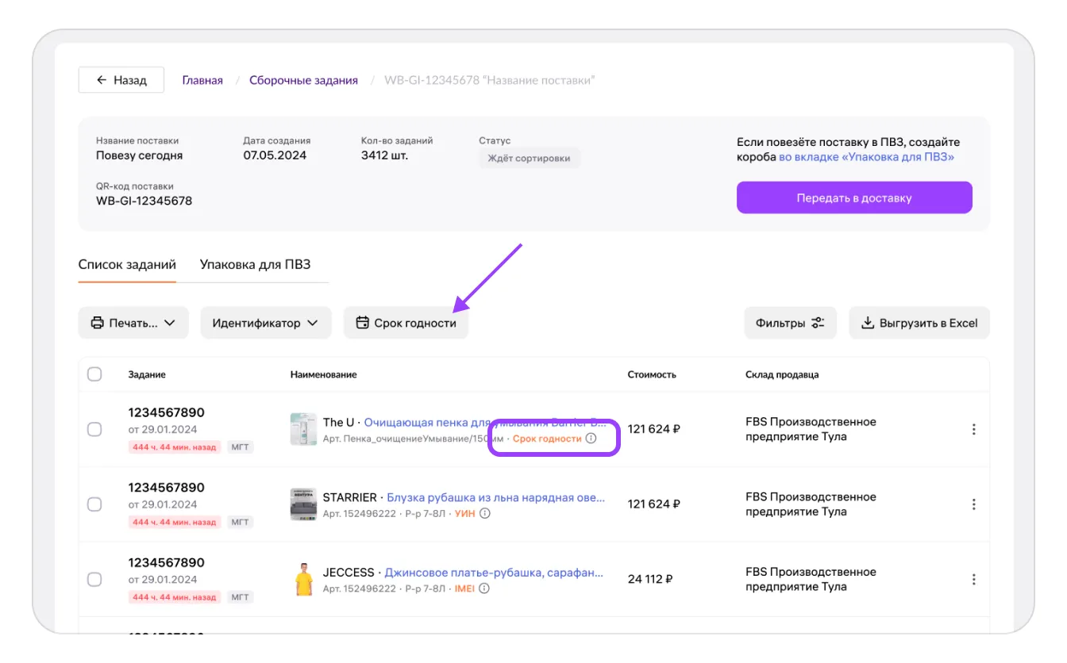Open the Джинсовое платье-рубашка link

point(495,573)
